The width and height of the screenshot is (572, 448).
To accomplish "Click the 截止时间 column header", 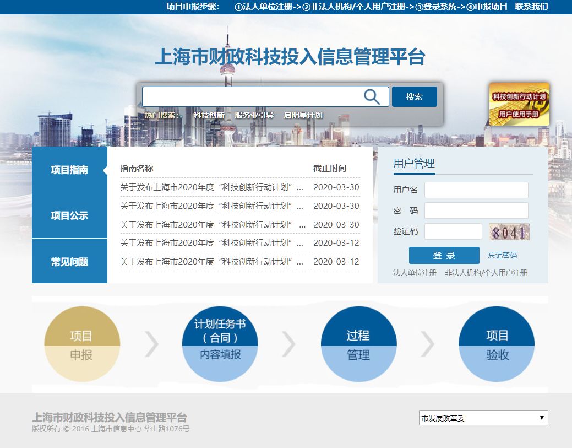I will point(330,168).
